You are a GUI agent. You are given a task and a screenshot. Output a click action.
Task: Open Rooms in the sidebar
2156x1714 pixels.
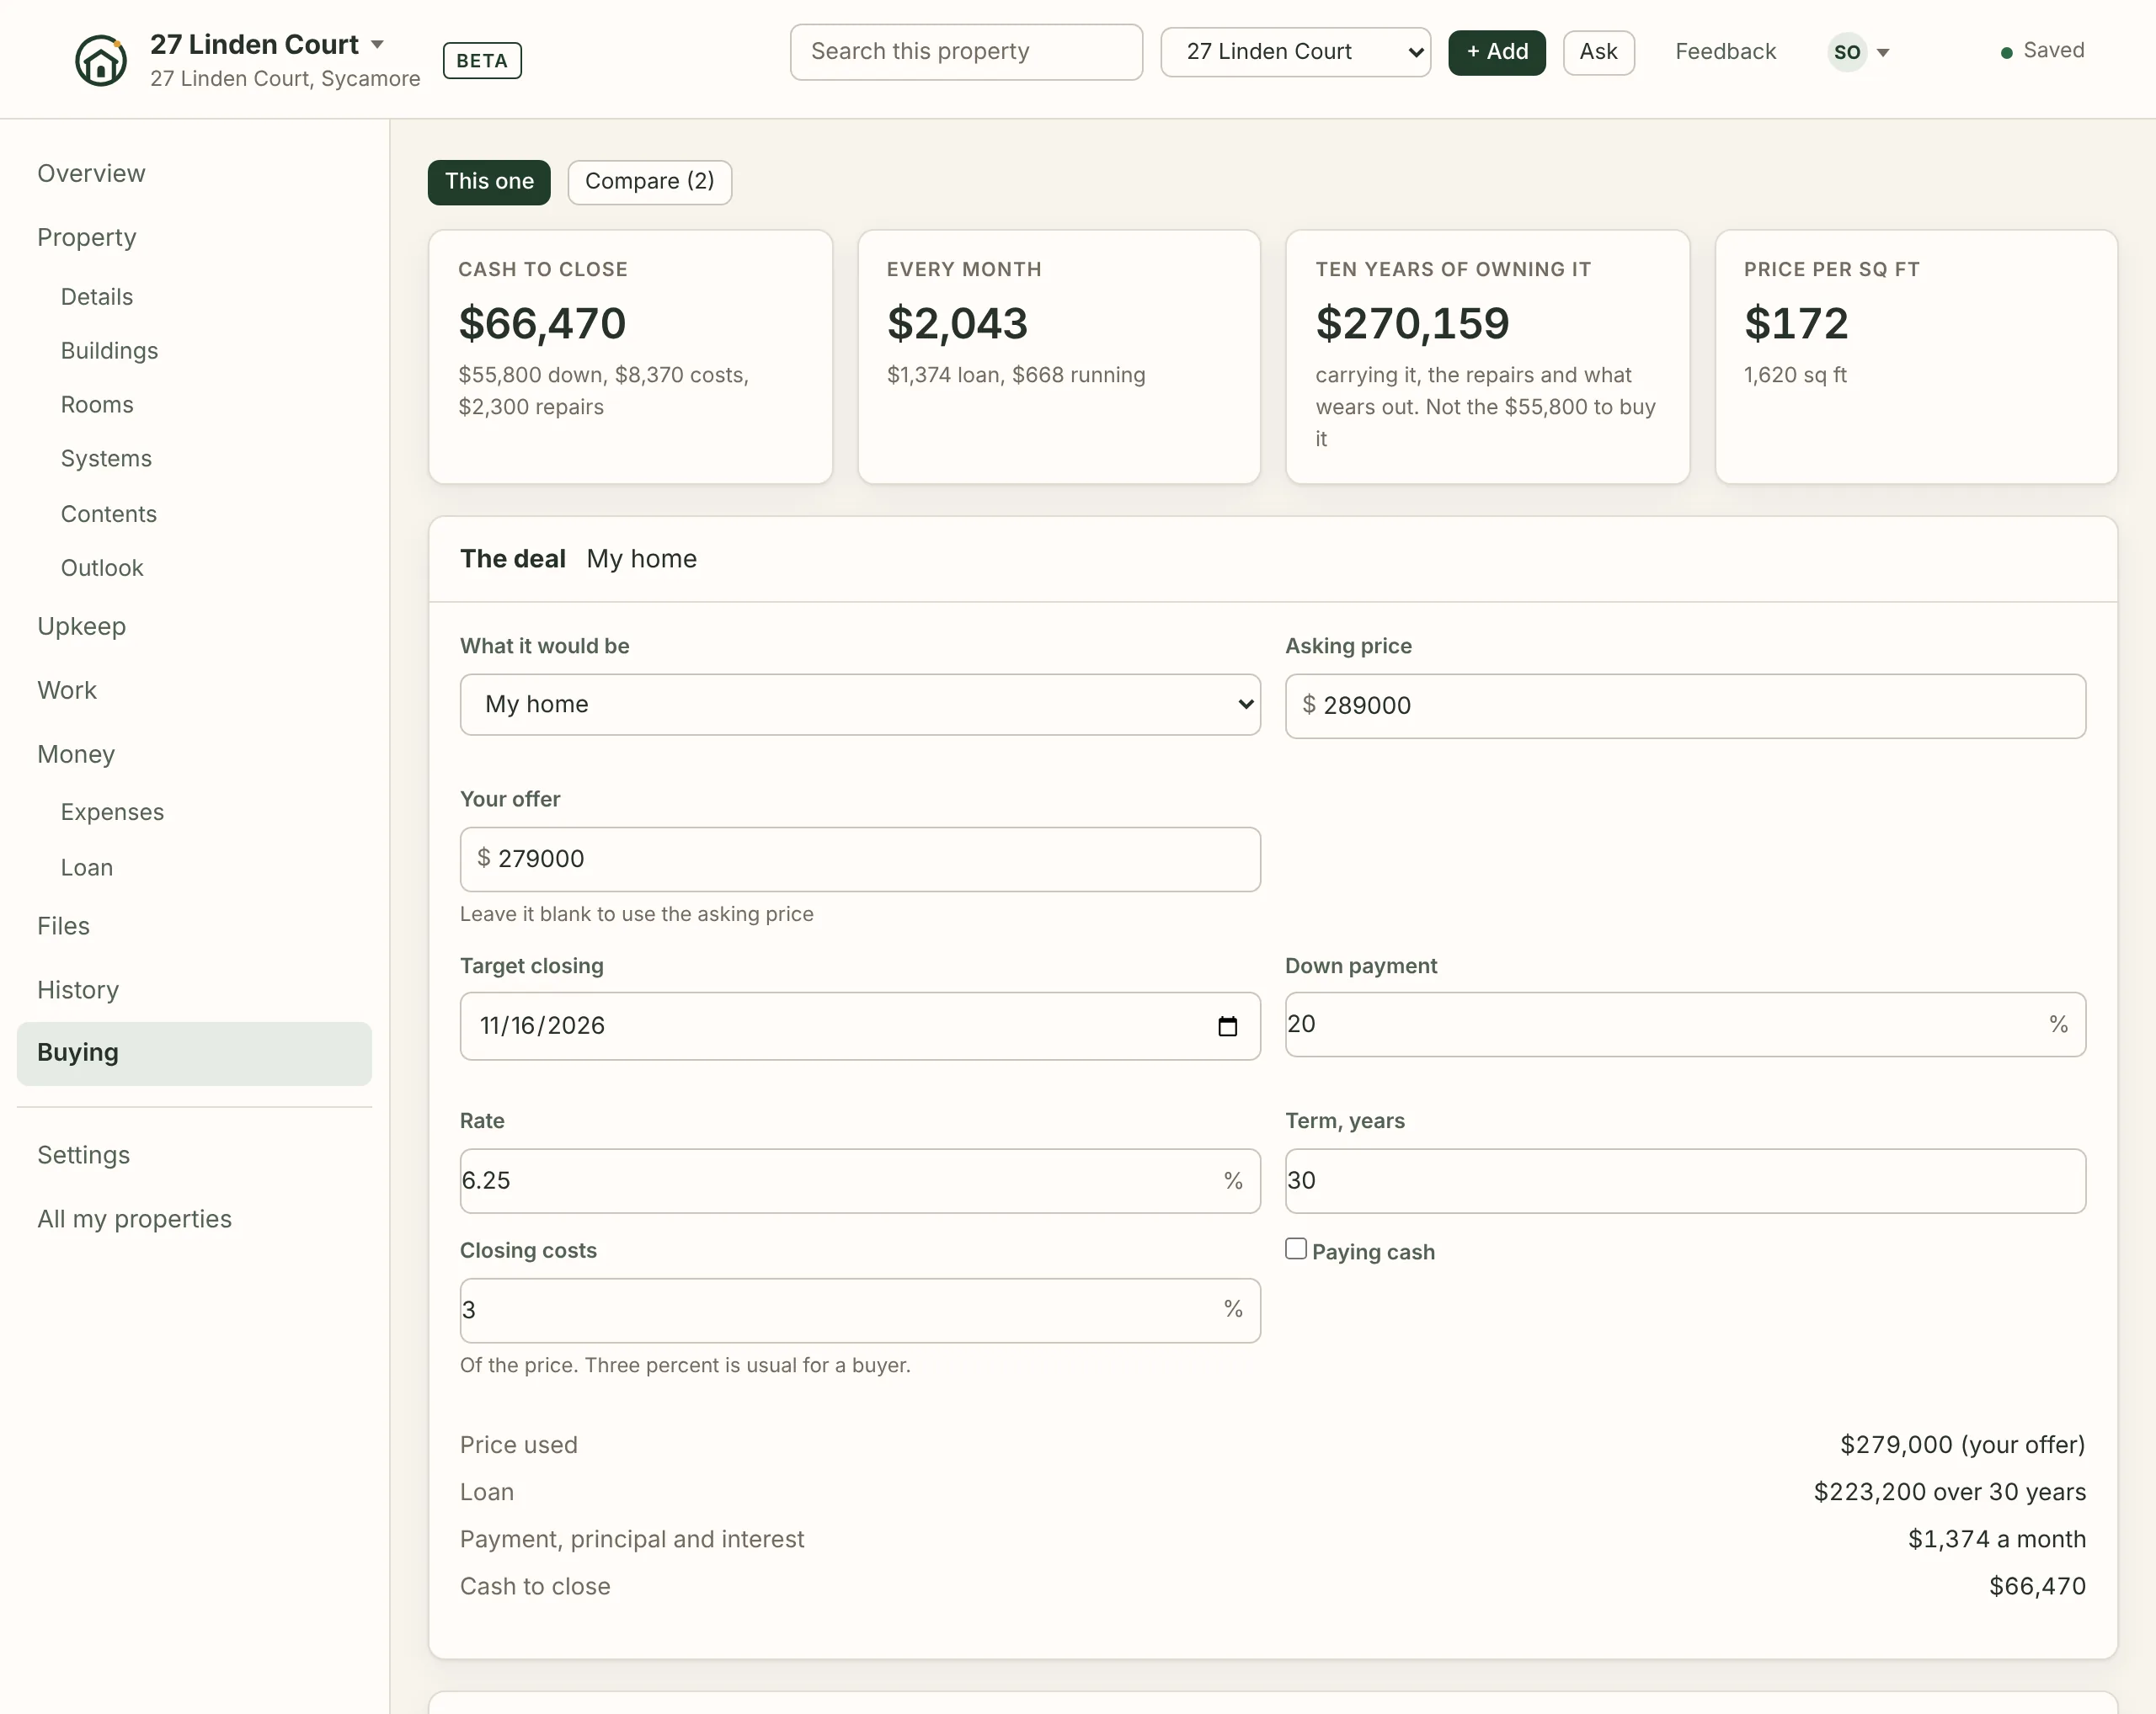[x=97, y=405]
